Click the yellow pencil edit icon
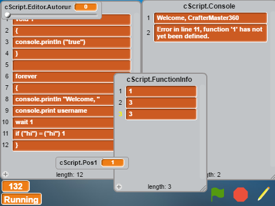This screenshot has height=206, width=275. [264, 193]
